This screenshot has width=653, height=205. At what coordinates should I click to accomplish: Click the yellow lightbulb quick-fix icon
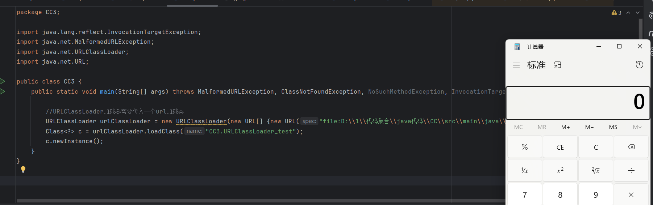pyautogui.click(x=23, y=169)
